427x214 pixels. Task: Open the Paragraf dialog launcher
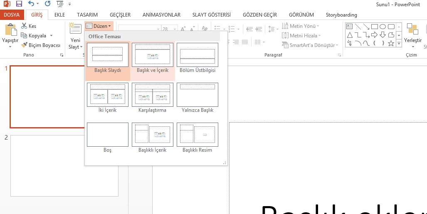click(x=339, y=55)
